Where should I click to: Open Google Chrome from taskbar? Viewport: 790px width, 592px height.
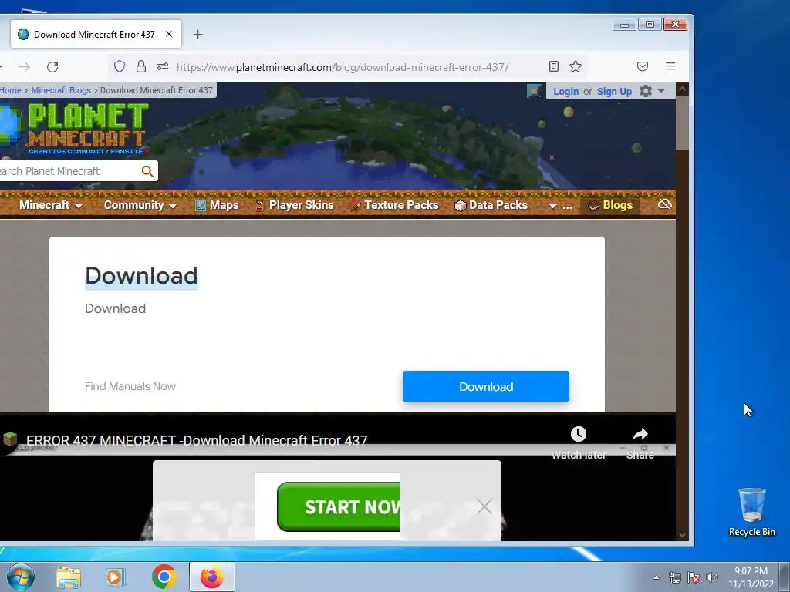point(164,577)
